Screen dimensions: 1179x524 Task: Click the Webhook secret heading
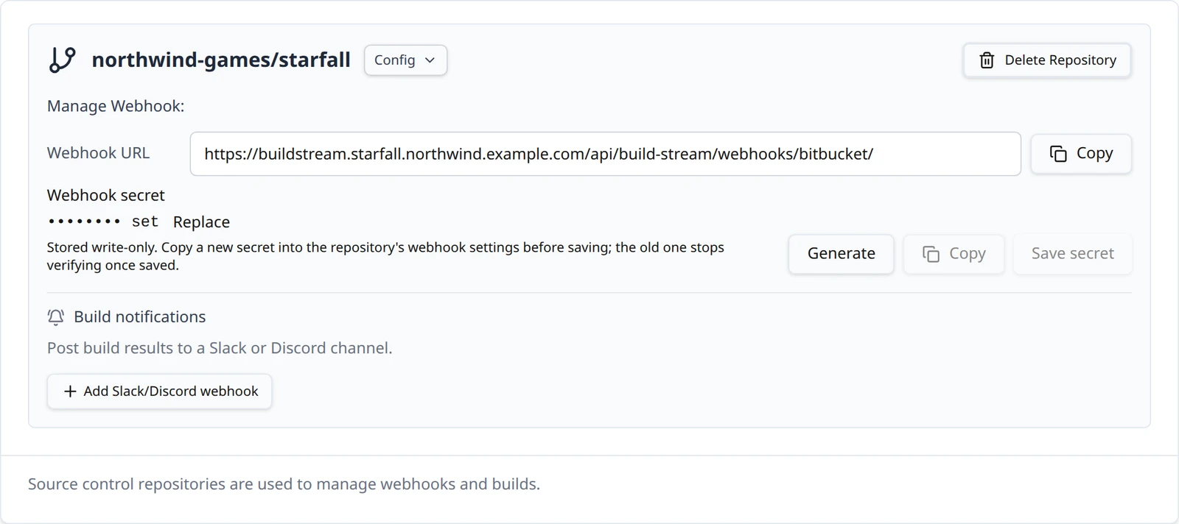[105, 195]
